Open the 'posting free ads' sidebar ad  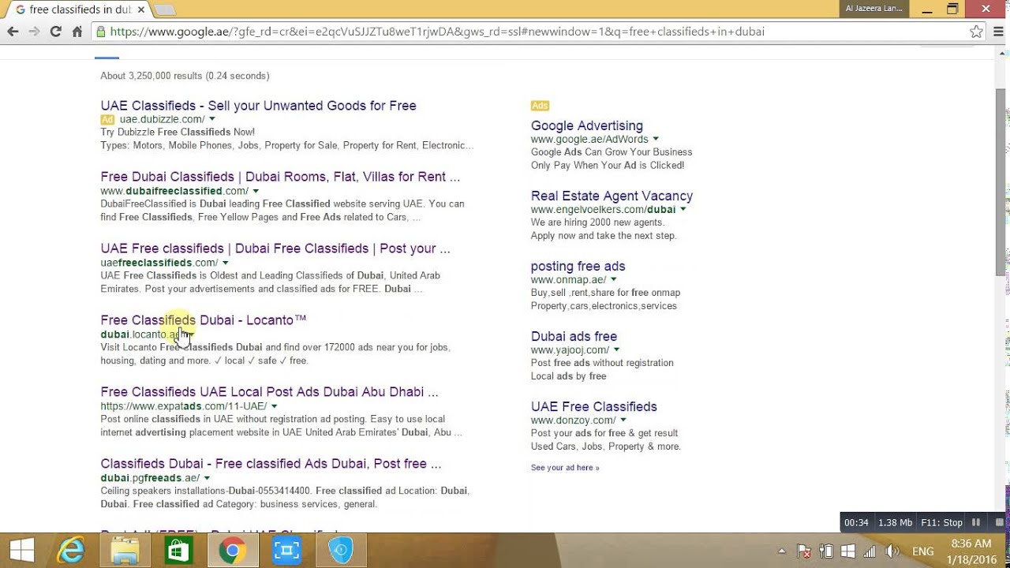pyautogui.click(x=578, y=267)
